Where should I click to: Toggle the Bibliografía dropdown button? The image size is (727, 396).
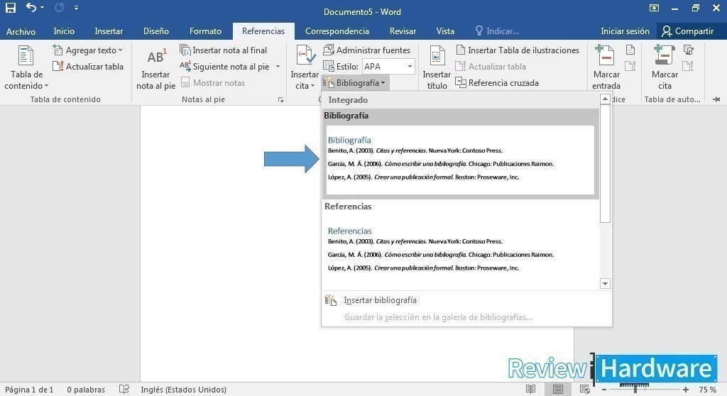tap(355, 83)
